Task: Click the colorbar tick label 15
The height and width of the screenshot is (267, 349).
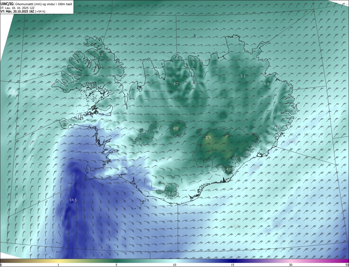Action: click(x=233, y=265)
